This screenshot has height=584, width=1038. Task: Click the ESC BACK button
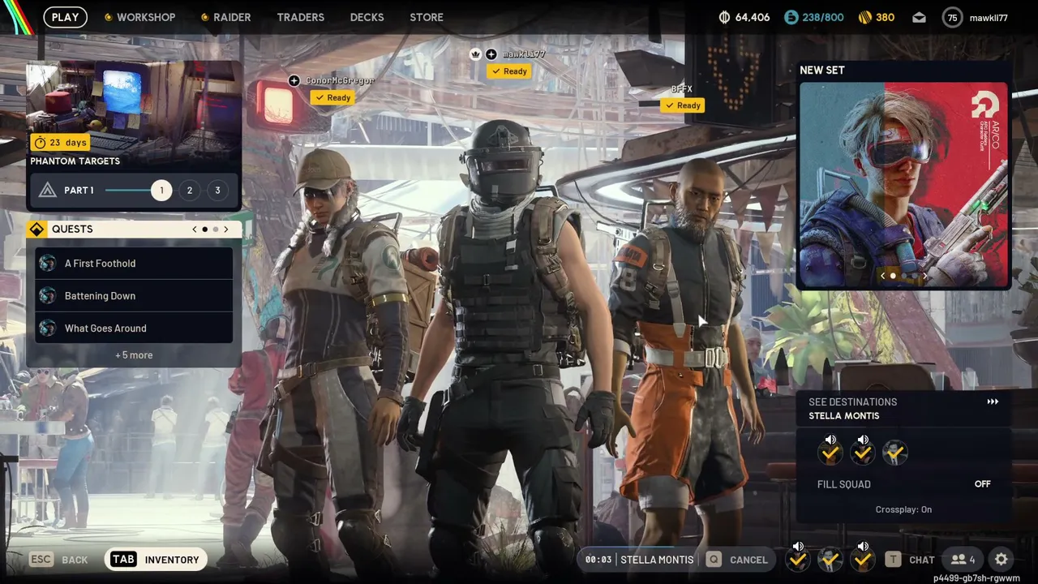click(x=58, y=560)
